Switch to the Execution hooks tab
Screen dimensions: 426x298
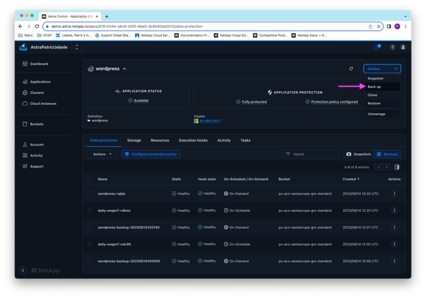pyautogui.click(x=193, y=140)
